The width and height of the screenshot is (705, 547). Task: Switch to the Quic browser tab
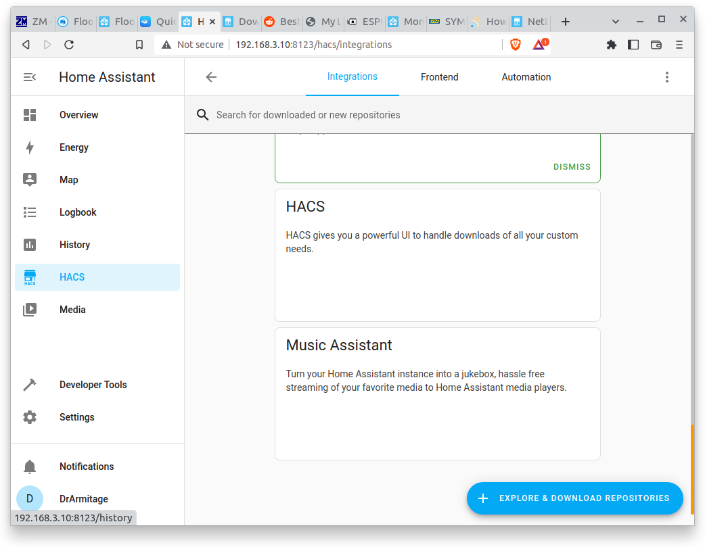[x=158, y=22]
